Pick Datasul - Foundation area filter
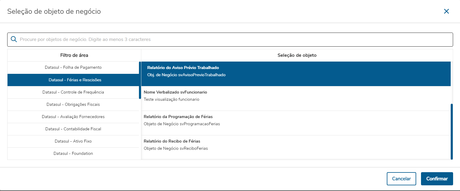The height and width of the screenshot is (191, 460). click(73, 154)
